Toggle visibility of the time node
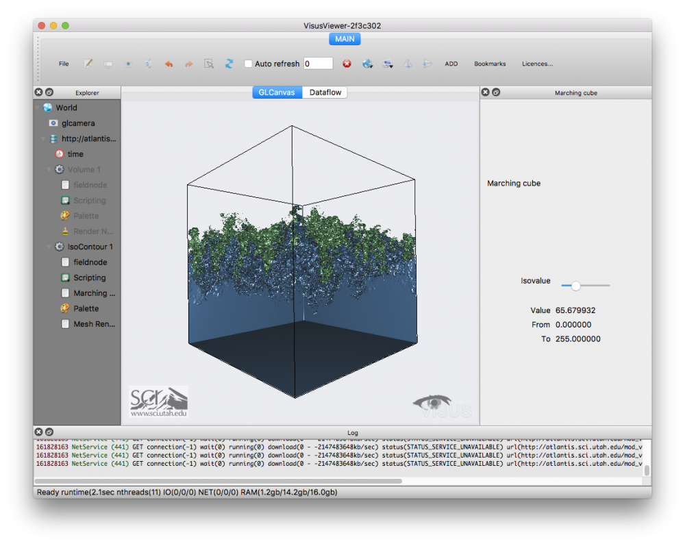This screenshot has height=546, width=685. [x=59, y=153]
